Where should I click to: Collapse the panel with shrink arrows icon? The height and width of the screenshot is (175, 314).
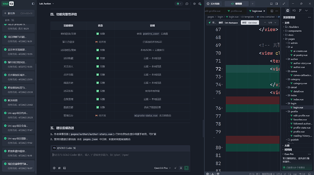point(284,4)
